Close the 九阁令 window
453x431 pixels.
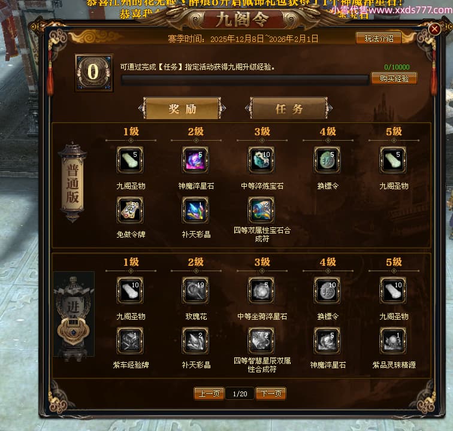pos(434,29)
